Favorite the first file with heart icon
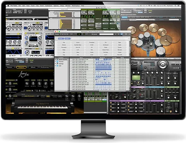 click(114, 60)
